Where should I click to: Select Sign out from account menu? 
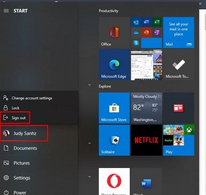pyautogui.click(x=15, y=118)
